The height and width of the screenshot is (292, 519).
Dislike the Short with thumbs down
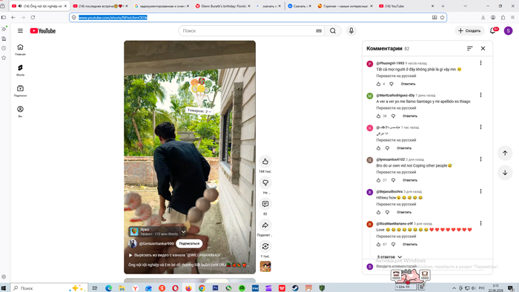265,182
